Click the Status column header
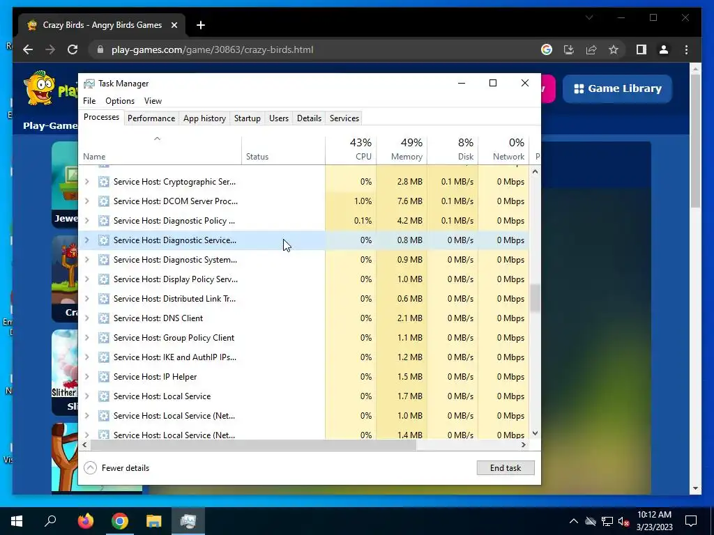 283,150
